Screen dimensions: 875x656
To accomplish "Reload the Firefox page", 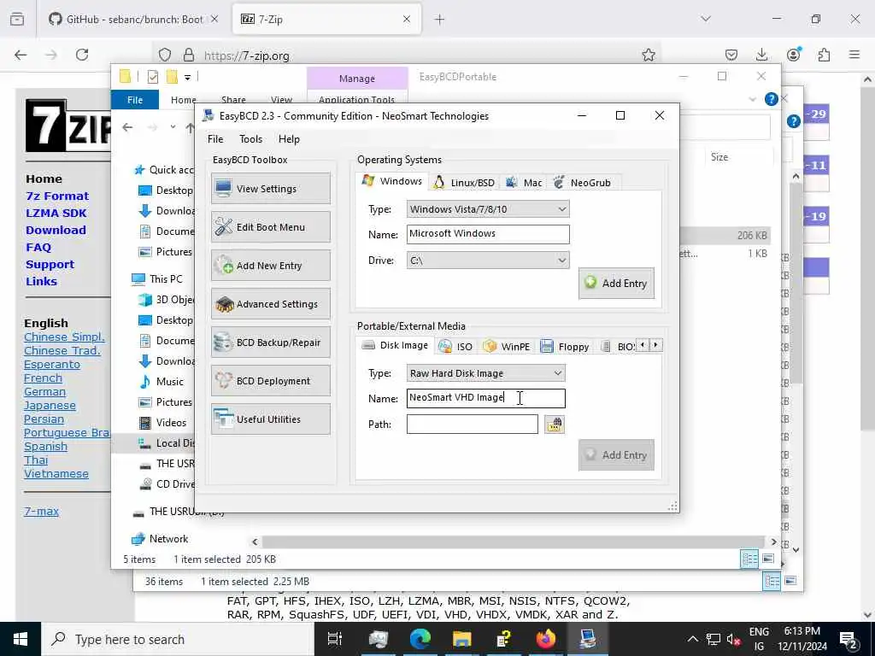I will [x=82, y=55].
